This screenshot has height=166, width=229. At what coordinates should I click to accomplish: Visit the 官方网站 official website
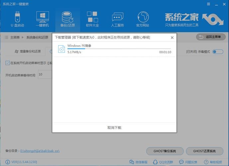pos(143,19)
